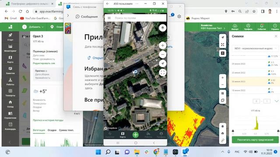Click the range maximum field showing 1
The width and height of the screenshot is (280, 157).
(267, 101)
